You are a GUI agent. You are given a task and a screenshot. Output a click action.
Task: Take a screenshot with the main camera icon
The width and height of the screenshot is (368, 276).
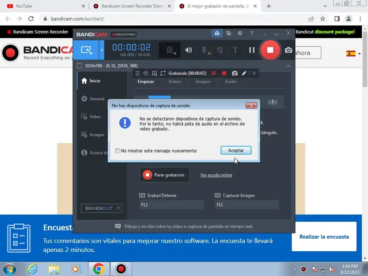(289, 50)
